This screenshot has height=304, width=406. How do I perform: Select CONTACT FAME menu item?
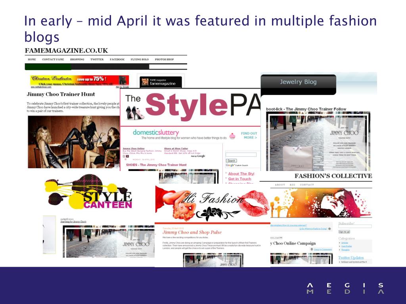[53, 59]
